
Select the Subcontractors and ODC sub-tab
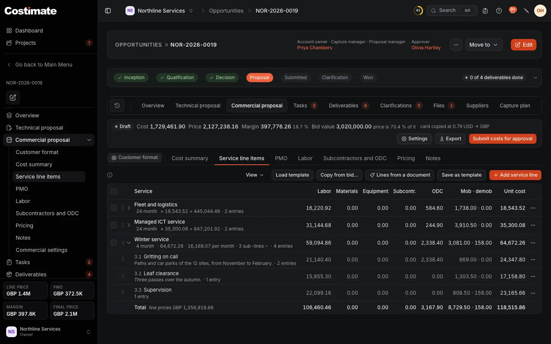[x=355, y=158]
